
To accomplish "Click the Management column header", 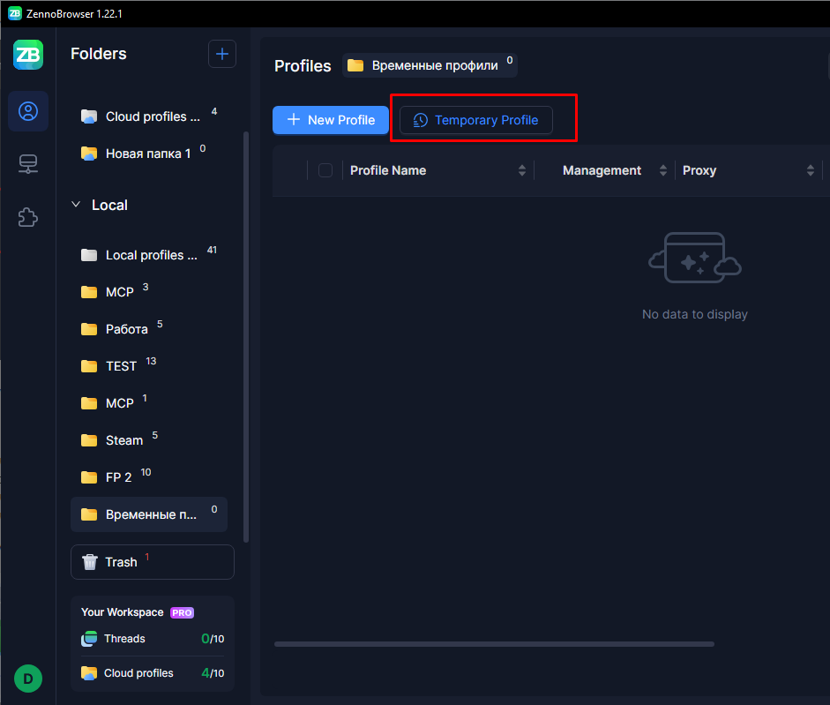I will click(x=602, y=170).
